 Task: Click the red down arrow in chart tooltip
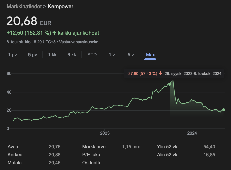160,73
